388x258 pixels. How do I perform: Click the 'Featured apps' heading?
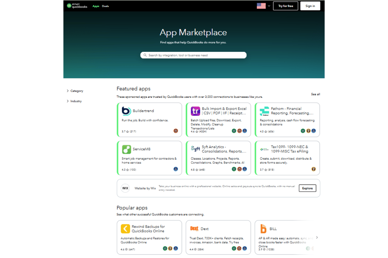[133, 89]
